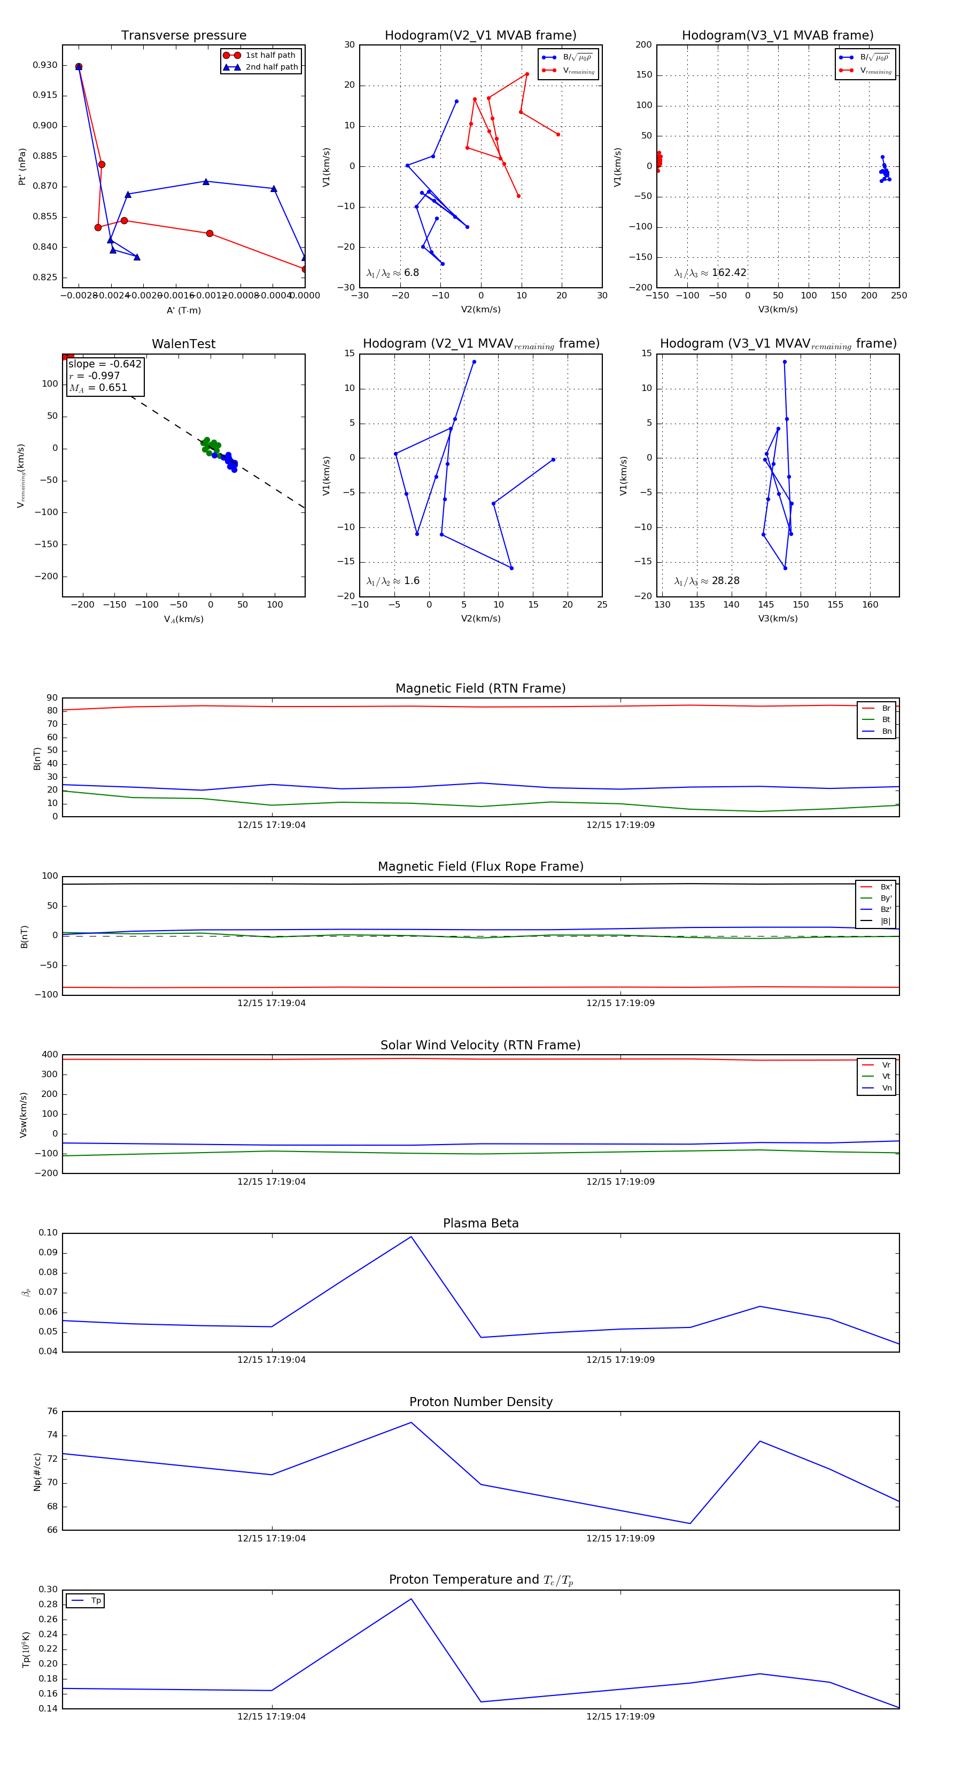Click the "A' (T·m)" x-axis label

183,310
